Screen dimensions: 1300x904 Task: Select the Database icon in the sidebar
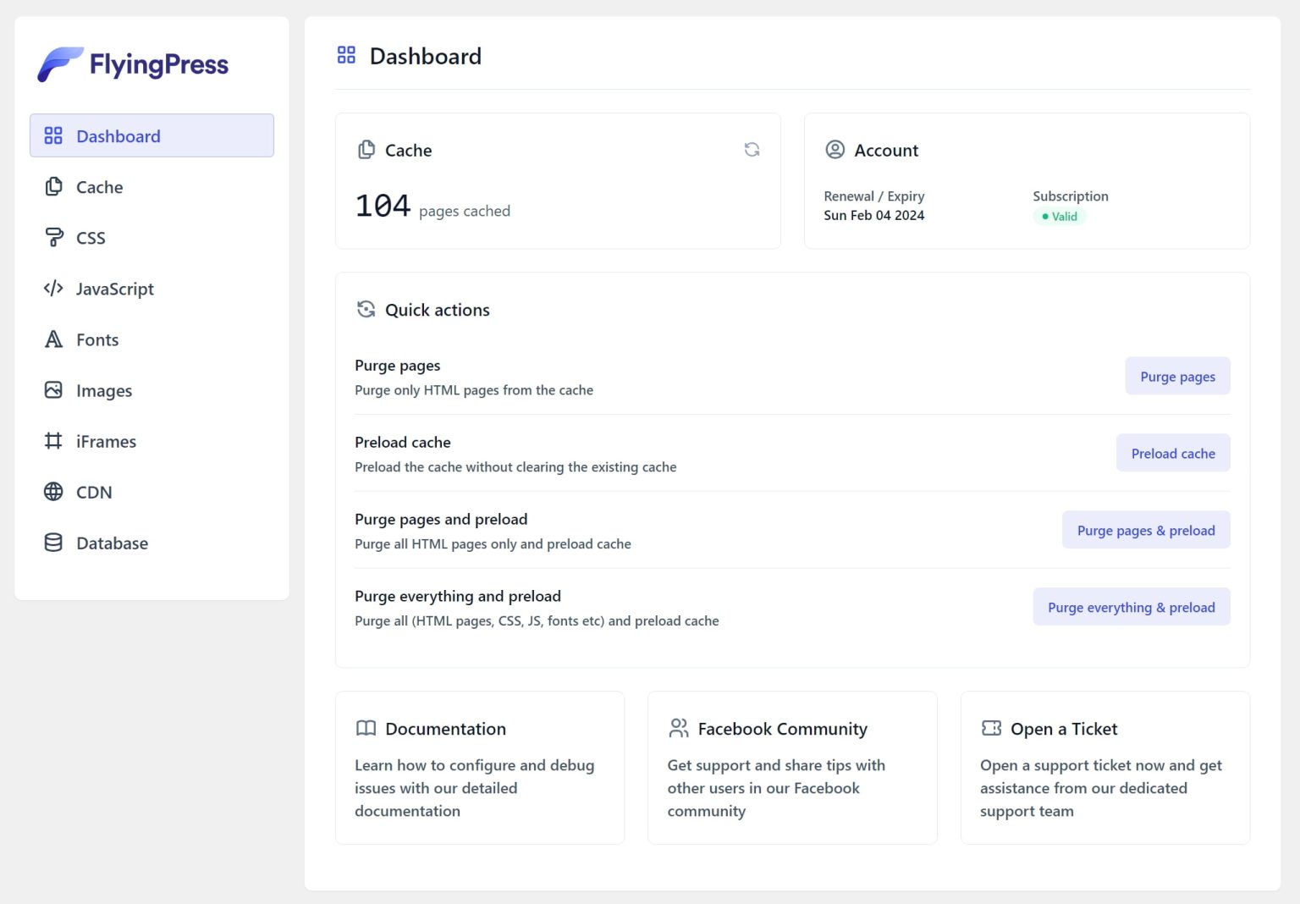coord(52,543)
